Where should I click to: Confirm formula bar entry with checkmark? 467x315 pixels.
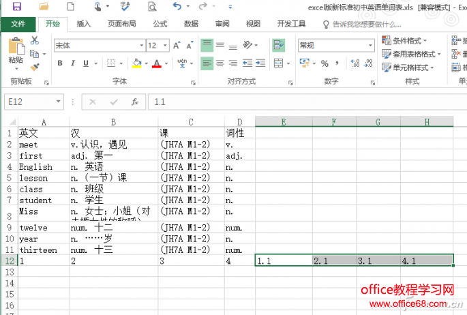tap(114, 102)
